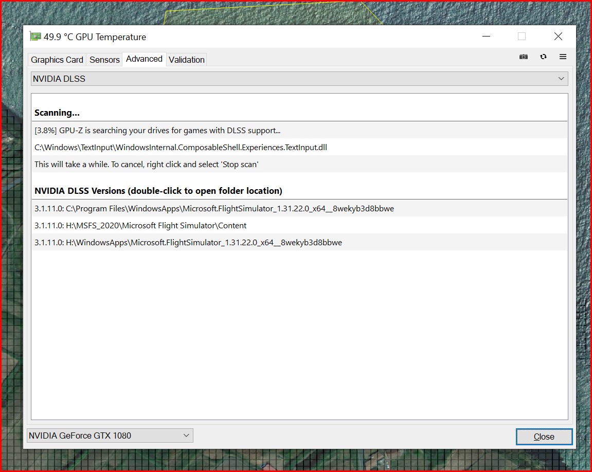Close the GPU-Z window with X
This screenshot has height=472, width=592.
(558, 36)
